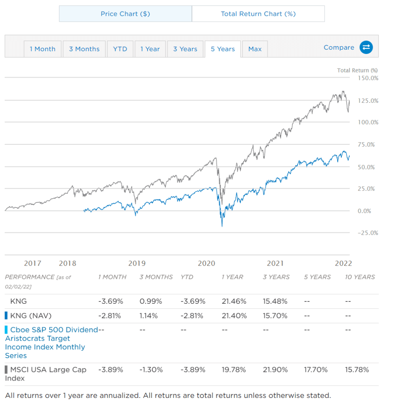
Task: Click the light blue Cboe index color swatch
Action: (6, 330)
